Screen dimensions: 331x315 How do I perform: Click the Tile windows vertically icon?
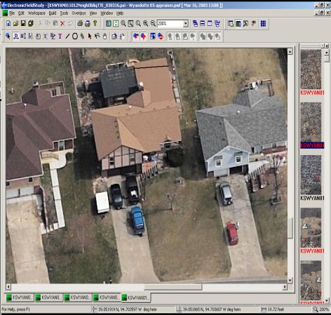click(210, 23)
